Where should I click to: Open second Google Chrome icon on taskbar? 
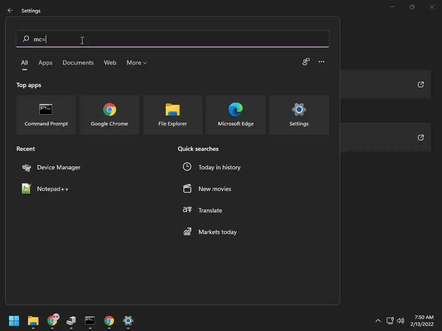tap(109, 321)
